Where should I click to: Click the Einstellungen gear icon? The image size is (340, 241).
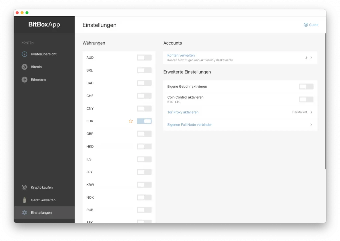click(x=24, y=213)
